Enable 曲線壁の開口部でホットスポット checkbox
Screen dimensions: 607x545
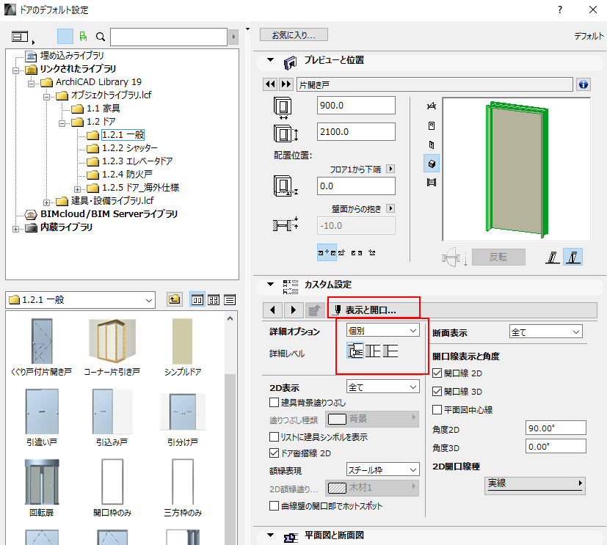[x=274, y=506]
